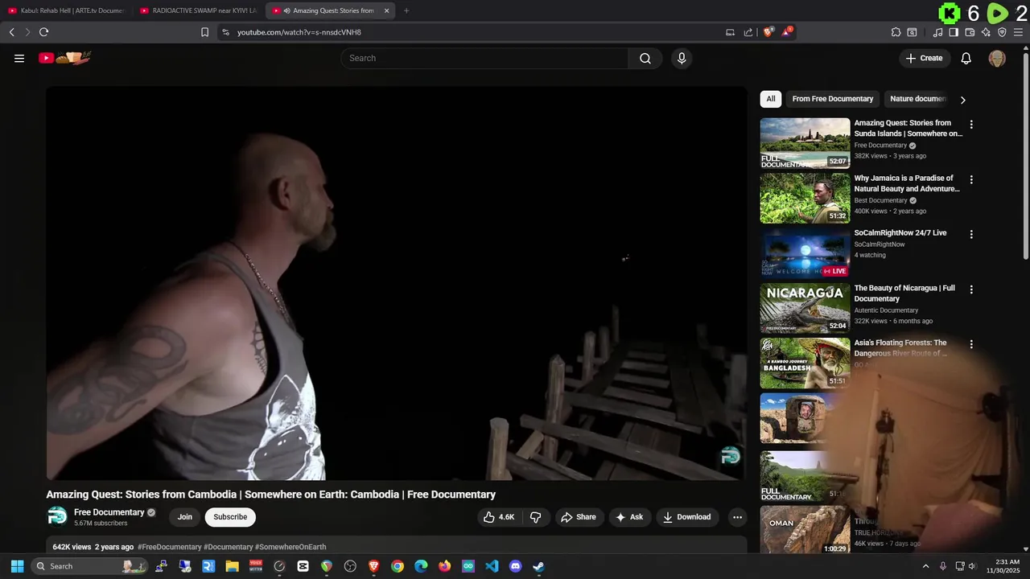Click the install app icon in address bar
The image size is (1030, 579).
(730, 32)
